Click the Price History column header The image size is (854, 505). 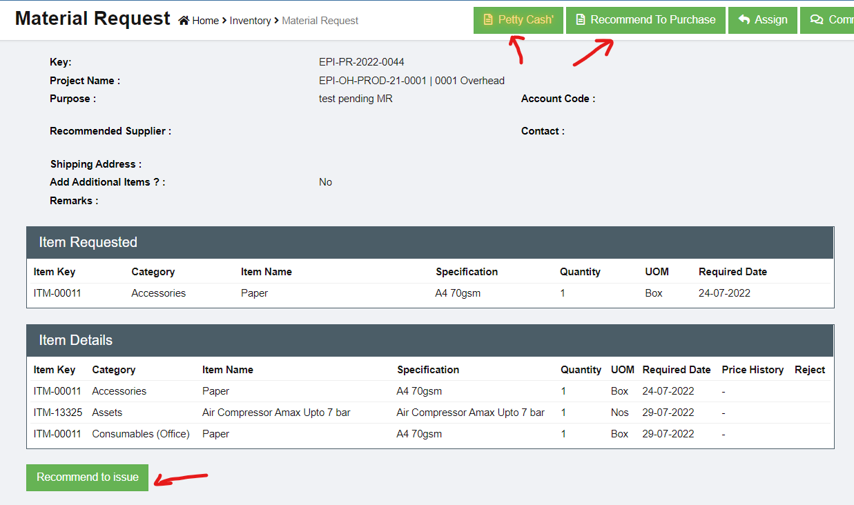point(753,370)
